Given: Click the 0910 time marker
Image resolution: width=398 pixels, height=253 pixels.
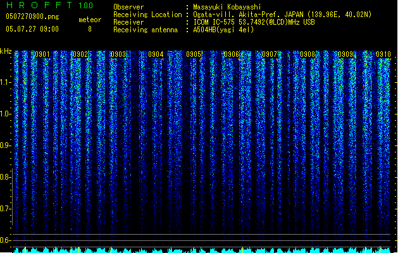Looking at the screenshot, I should coord(383,54).
